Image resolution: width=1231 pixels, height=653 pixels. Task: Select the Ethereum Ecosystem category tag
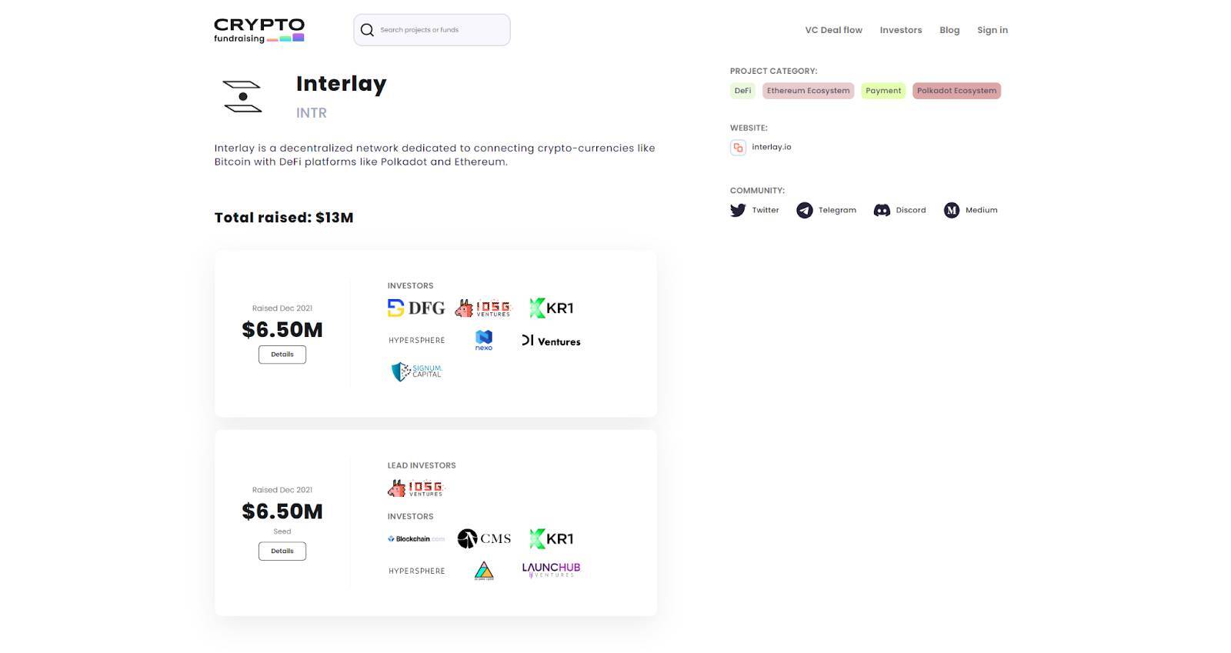pyautogui.click(x=808, y=91)
